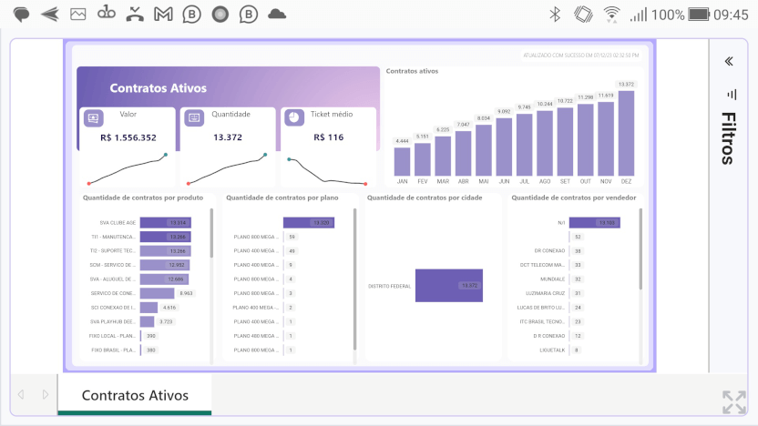Screen dimensions: 758x426
Task: Enter fullscreen with the expand arrows icon
Action: (x=733, y=402)
